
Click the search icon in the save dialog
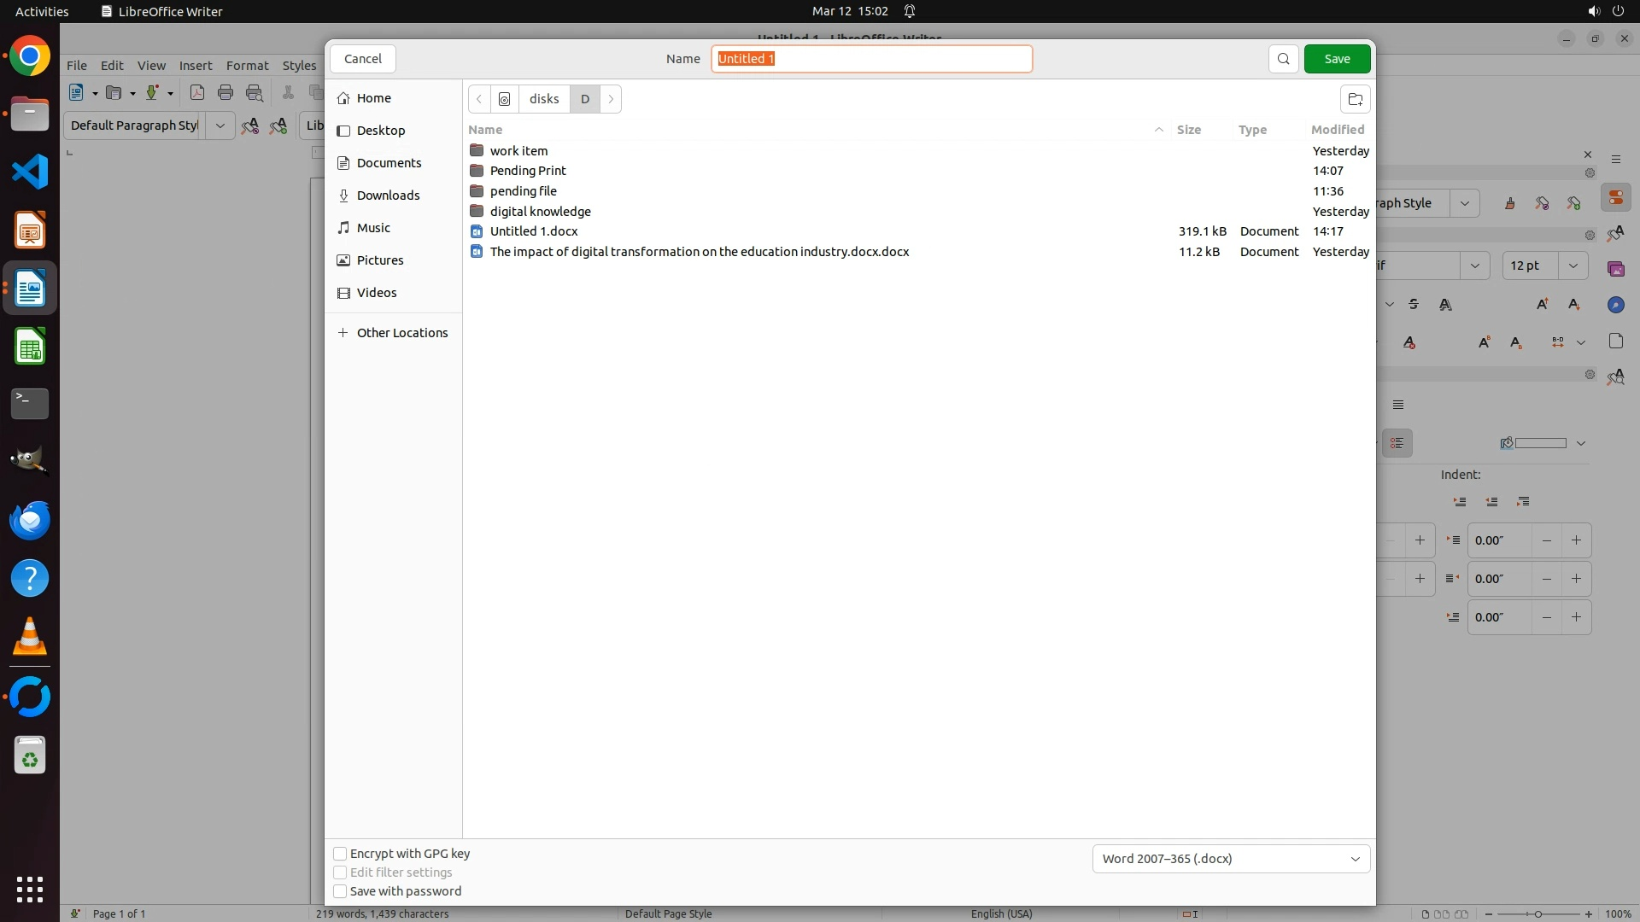(x=1283, y=59)
